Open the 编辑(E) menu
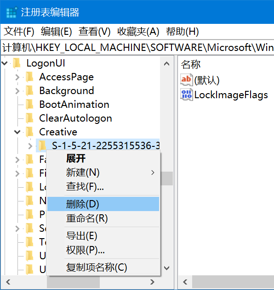Screen dimensions: 274x290 tap(57, 32)
